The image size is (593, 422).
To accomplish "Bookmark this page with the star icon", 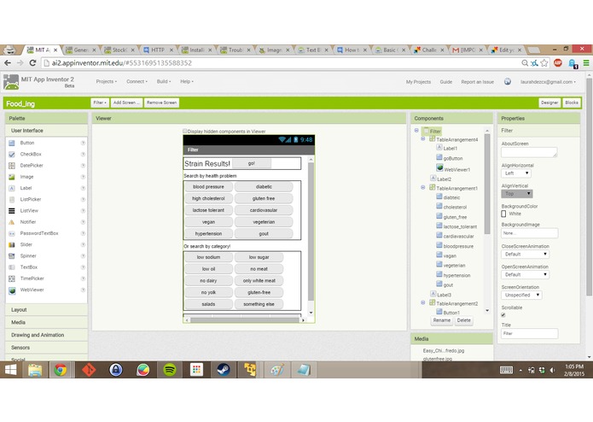I will click(544, 63).
